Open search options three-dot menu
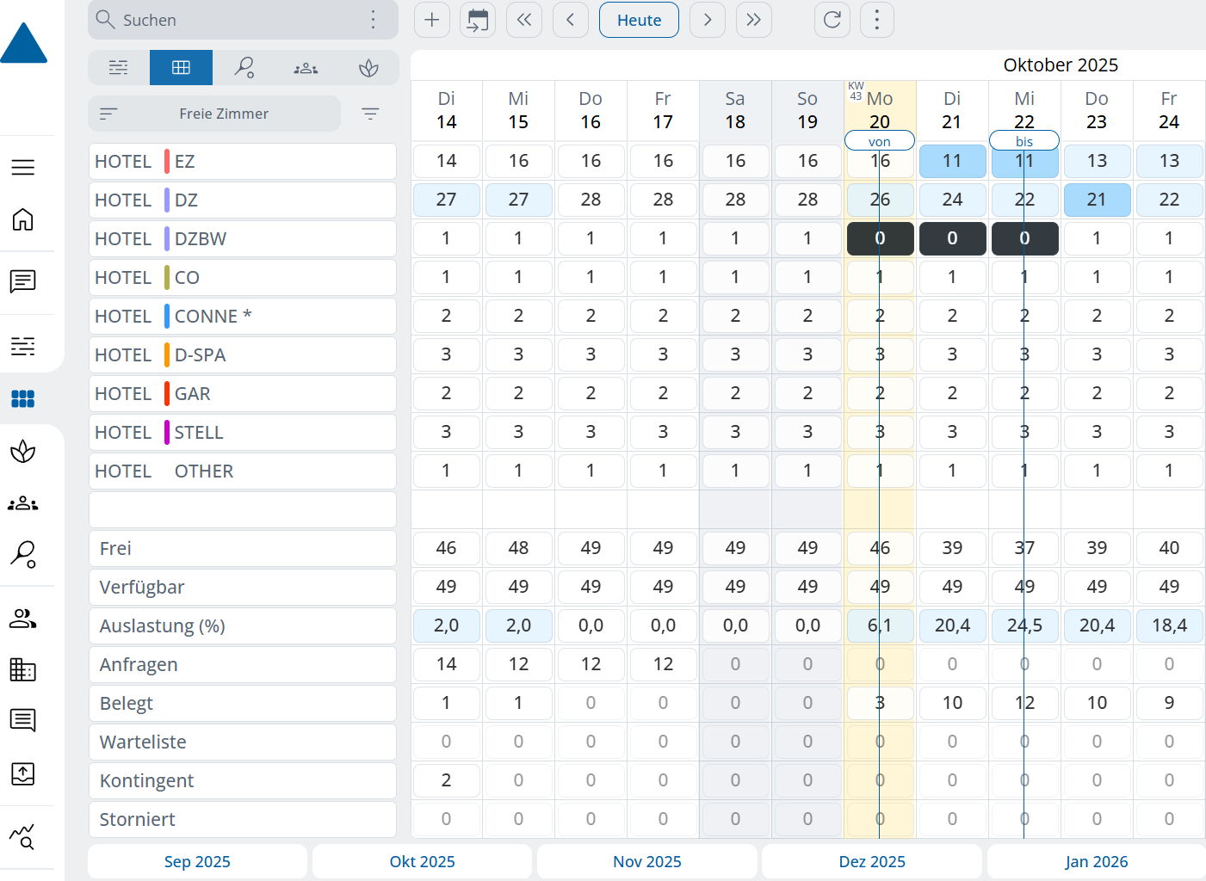Image resolution: width=1206 pixels, height=881 pixels. tap(373, 20)
